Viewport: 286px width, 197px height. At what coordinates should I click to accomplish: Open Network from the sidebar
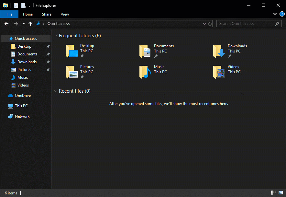[x=22, y=116]
